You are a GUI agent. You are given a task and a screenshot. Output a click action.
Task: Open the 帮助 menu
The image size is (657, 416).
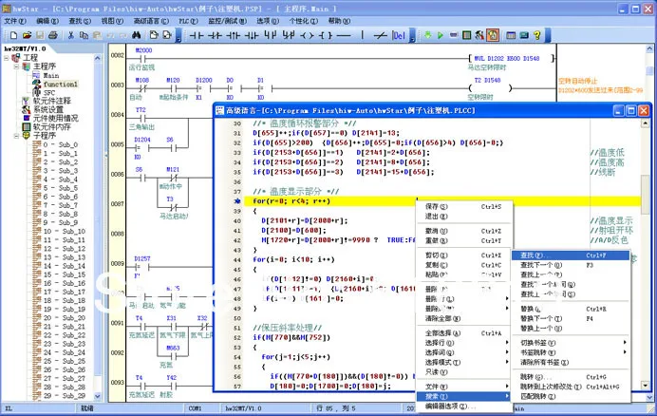pos(339,21)
